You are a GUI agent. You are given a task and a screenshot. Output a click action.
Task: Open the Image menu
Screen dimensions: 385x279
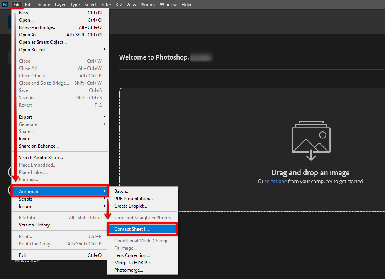coord(44,4)
